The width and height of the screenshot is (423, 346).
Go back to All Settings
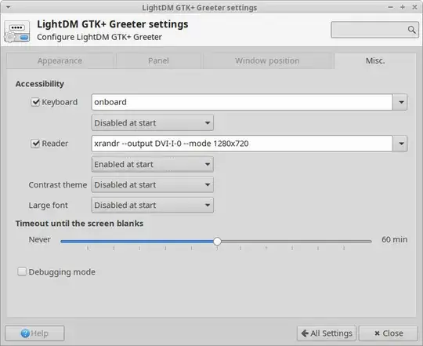[x=327, y=333]
